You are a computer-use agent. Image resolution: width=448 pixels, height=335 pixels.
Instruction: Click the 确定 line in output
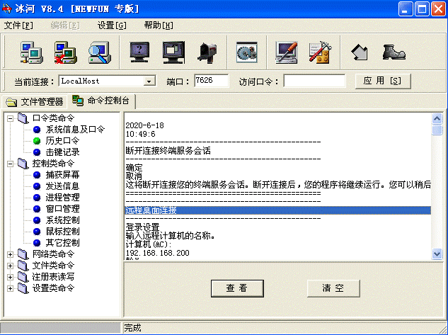coord(134,168)
